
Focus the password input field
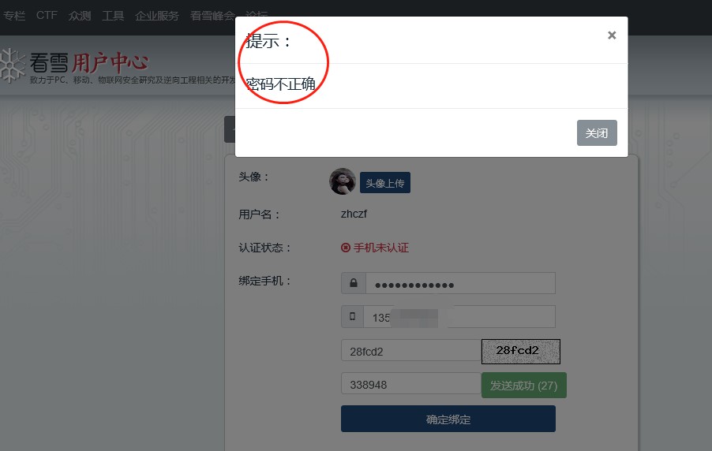[460, 283]
